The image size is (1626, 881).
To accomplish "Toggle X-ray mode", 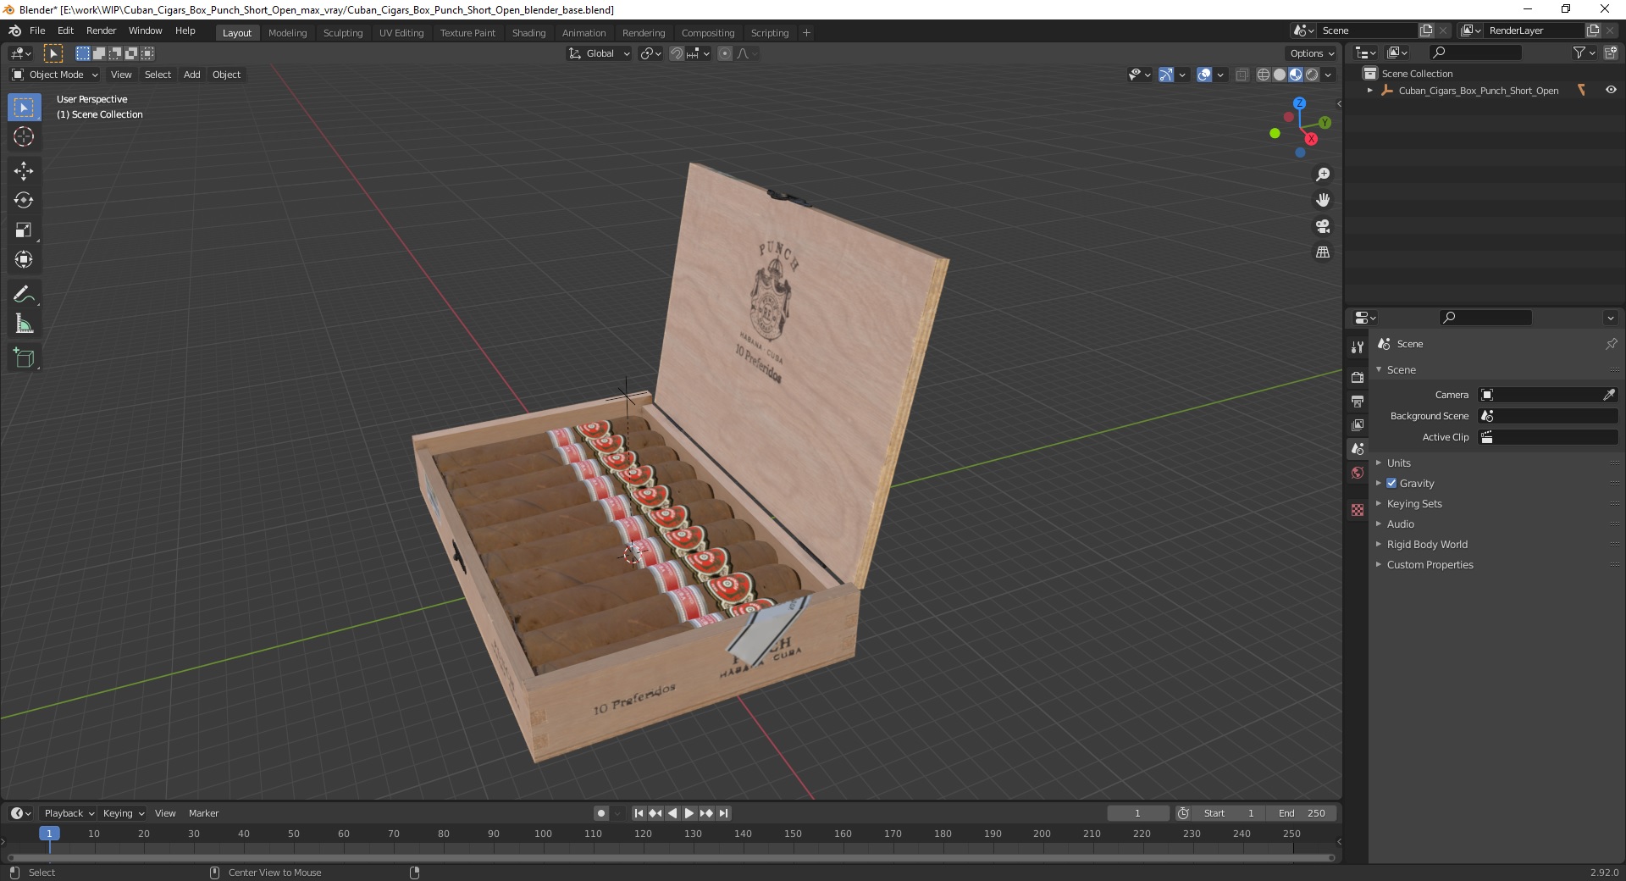I will pyautogui.click(x=1242, y=75).
